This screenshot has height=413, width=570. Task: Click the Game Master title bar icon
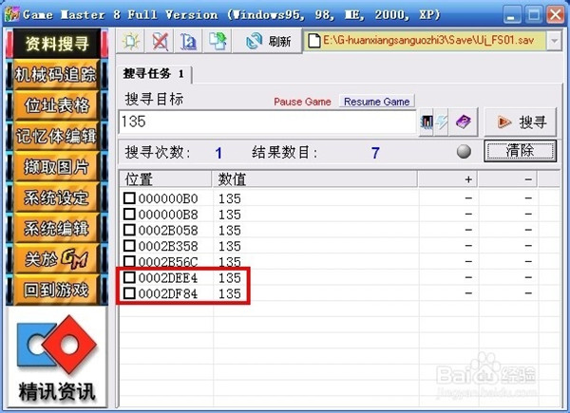pos(11,14)
